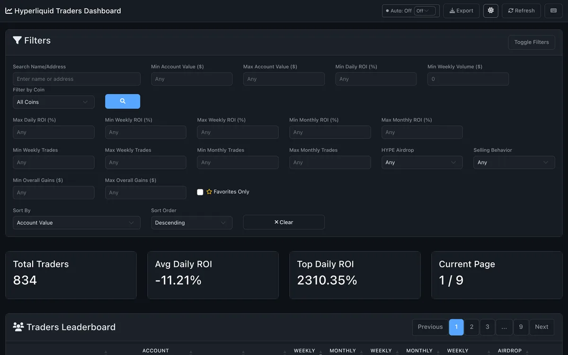Click the ACCOUNT column header
The height and width of the screenshot is (355, 568).
(x=156, y=351)
